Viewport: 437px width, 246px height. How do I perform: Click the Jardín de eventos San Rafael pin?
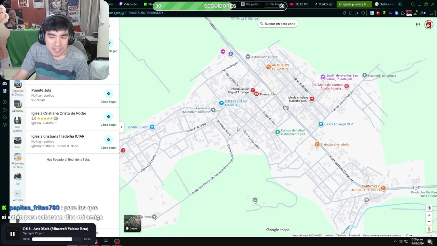323,77
